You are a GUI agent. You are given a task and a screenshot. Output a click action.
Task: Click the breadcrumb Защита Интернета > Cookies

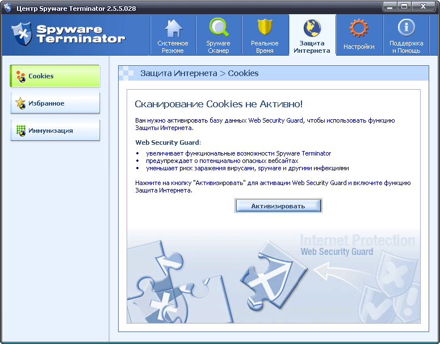pos(199,73)
